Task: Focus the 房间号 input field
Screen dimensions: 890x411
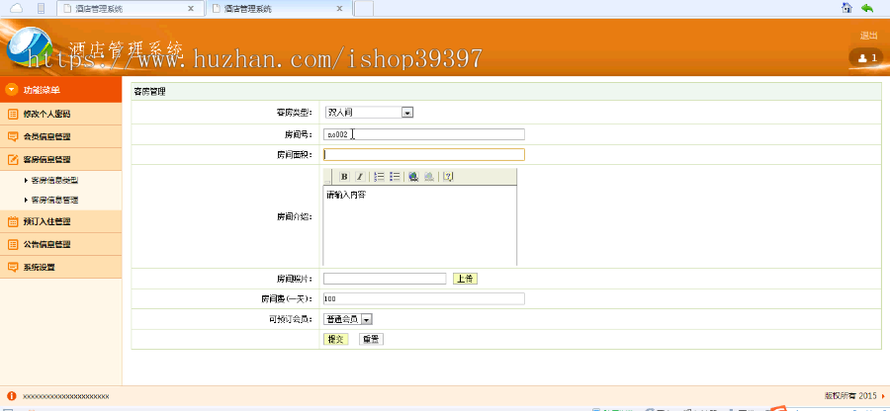Action: [424, 134]
